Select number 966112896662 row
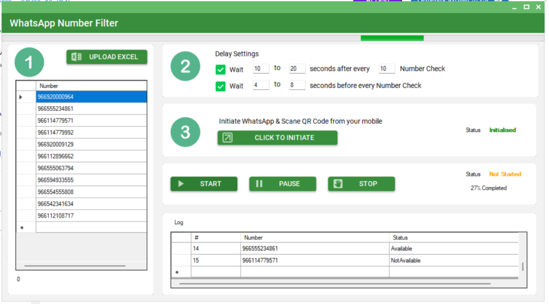This screenshot has height=304, width=549. [91, 156]
